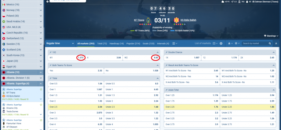Open the Regular time dropdown

coord(60,43)
